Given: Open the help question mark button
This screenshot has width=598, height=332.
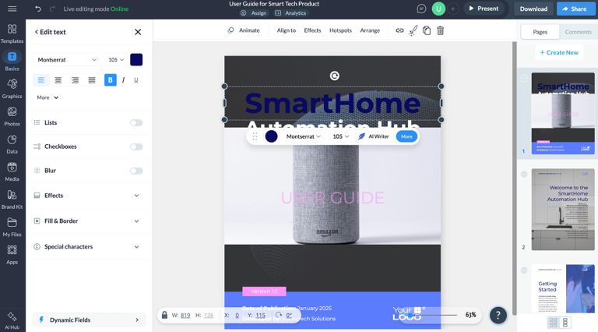Looking at the screenshot, I should 498,315.
